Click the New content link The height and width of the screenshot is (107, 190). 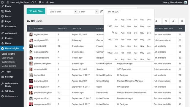click(x=50, y=2)
